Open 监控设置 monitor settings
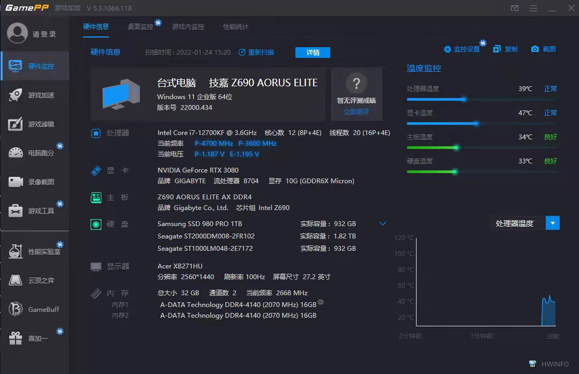The width and height of the screenshot is (579, 374). tap(462, 49)
